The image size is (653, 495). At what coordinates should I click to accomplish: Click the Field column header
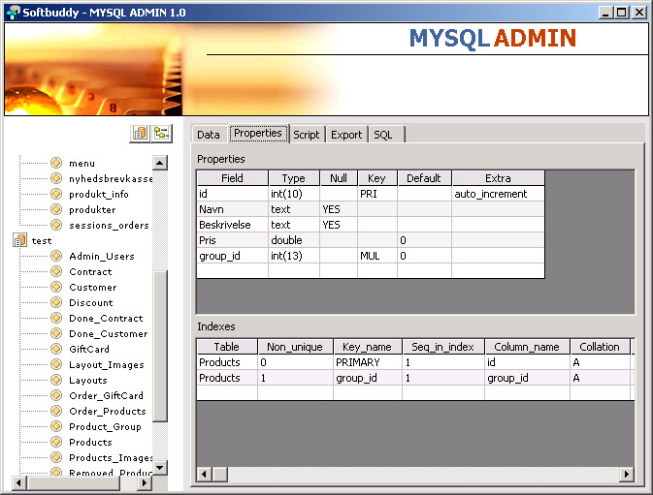tap(232, 178)
